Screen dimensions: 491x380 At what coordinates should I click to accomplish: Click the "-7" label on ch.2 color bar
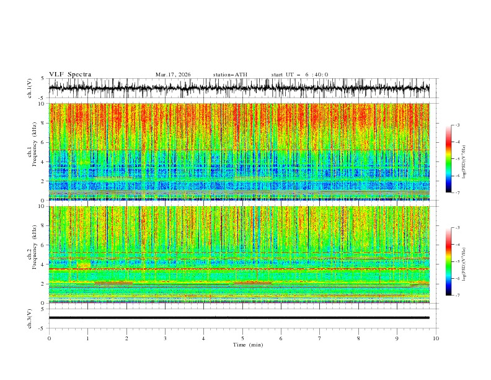coord(457,296)
